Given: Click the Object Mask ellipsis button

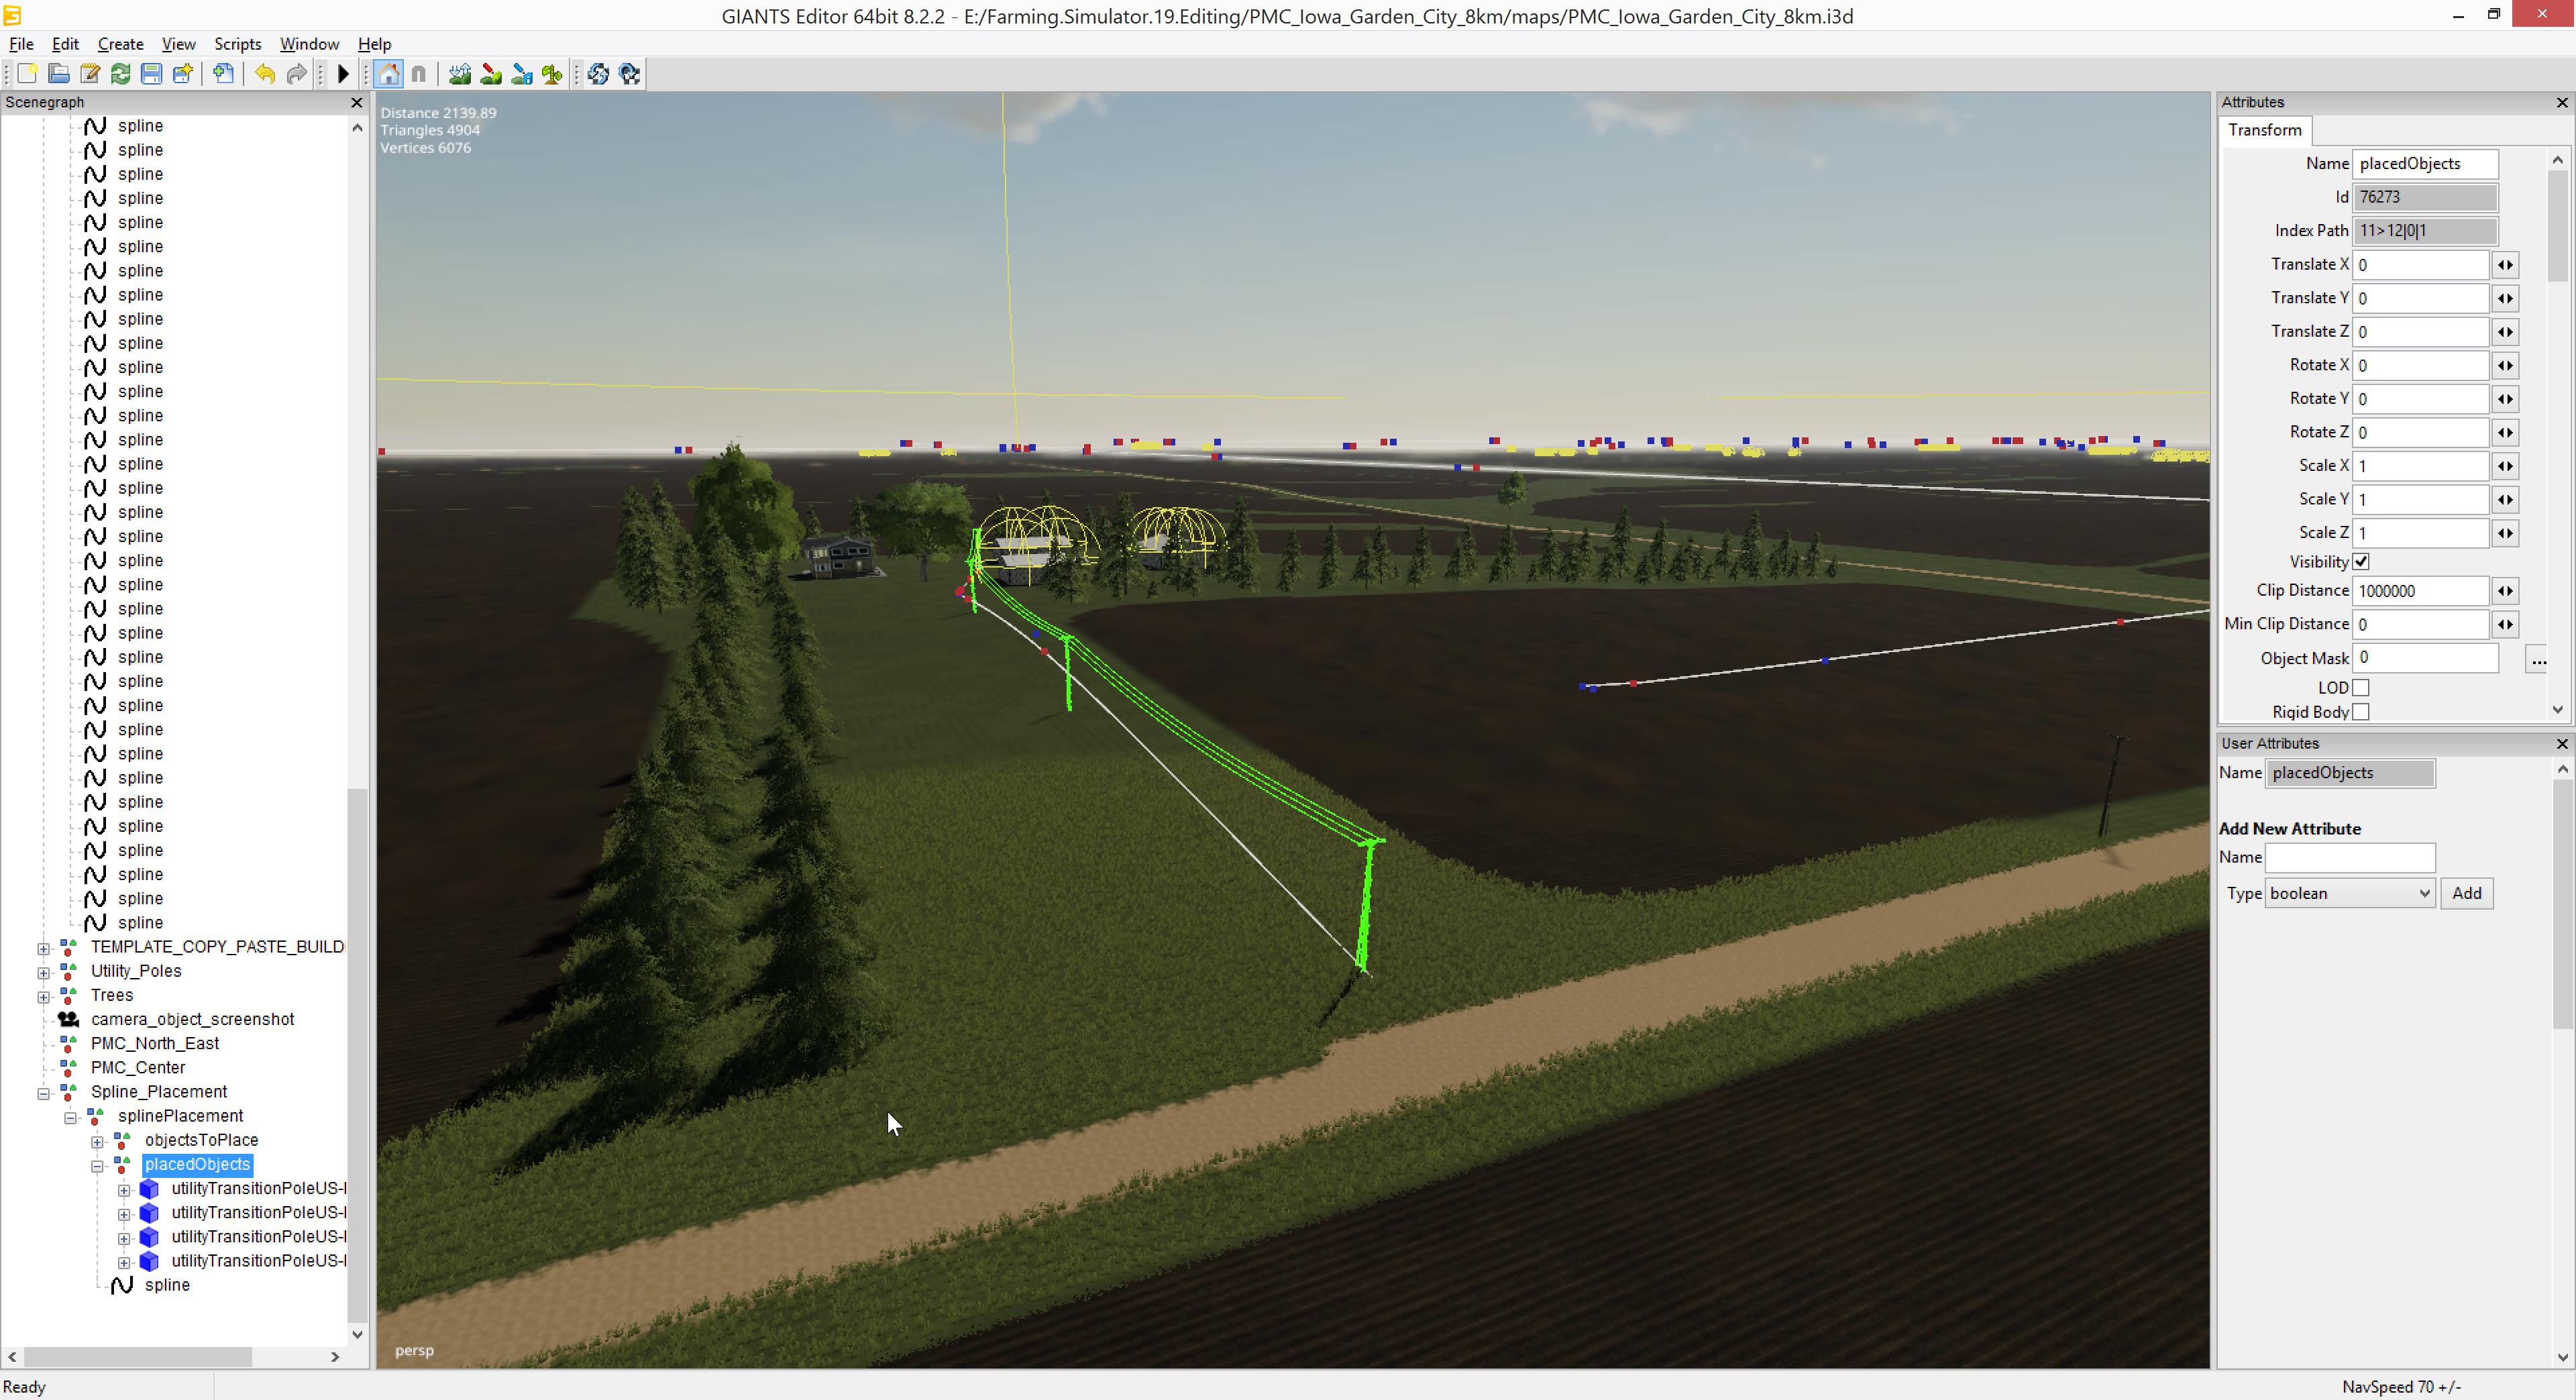Looking at the screenshot, I should click(2537, 659).
